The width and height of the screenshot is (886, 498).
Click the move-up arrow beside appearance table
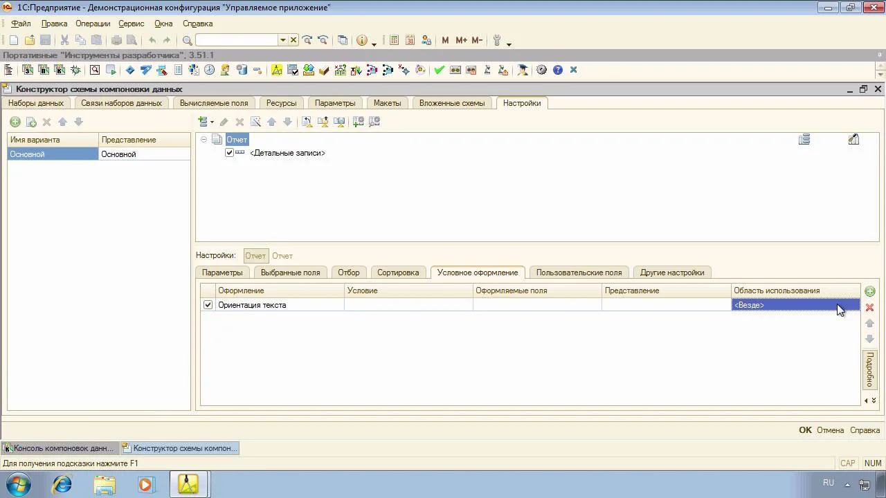(870, 323)
